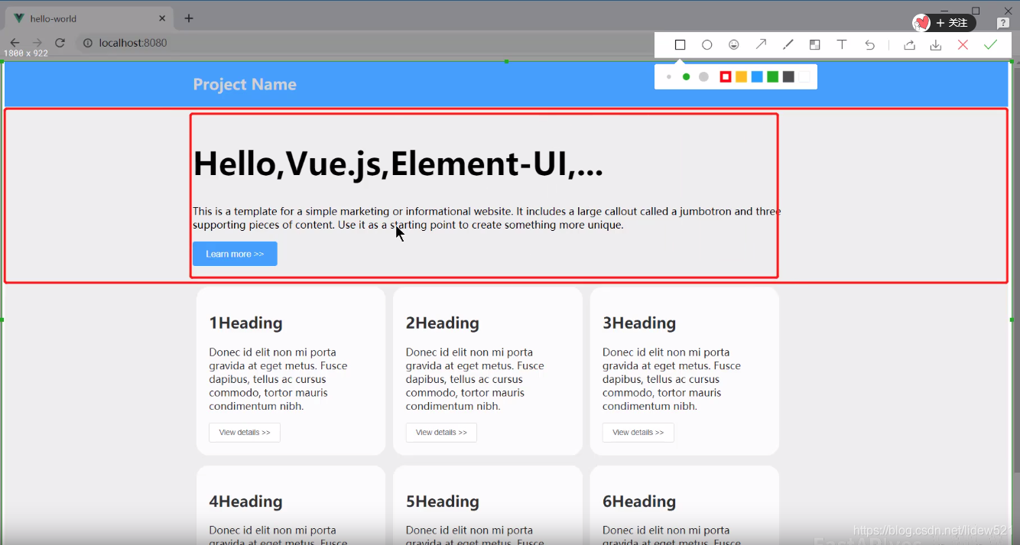The width and height of the screenshot is (1020, 545).
Task: Click the jumbotron paragraph starting 'This is a template'
Action: coord(486,218)
